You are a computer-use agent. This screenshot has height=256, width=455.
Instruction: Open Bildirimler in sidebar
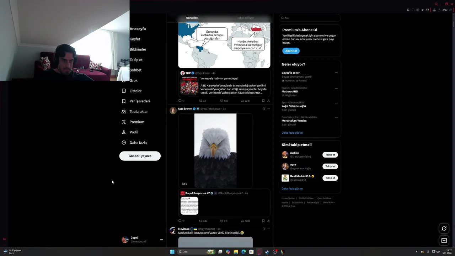coord(138,49)
